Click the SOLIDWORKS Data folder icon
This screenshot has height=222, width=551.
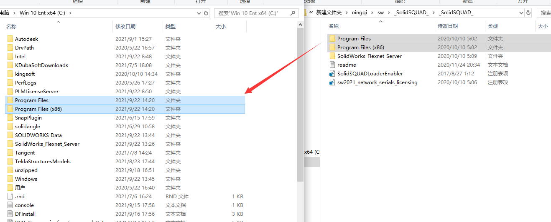10,135
